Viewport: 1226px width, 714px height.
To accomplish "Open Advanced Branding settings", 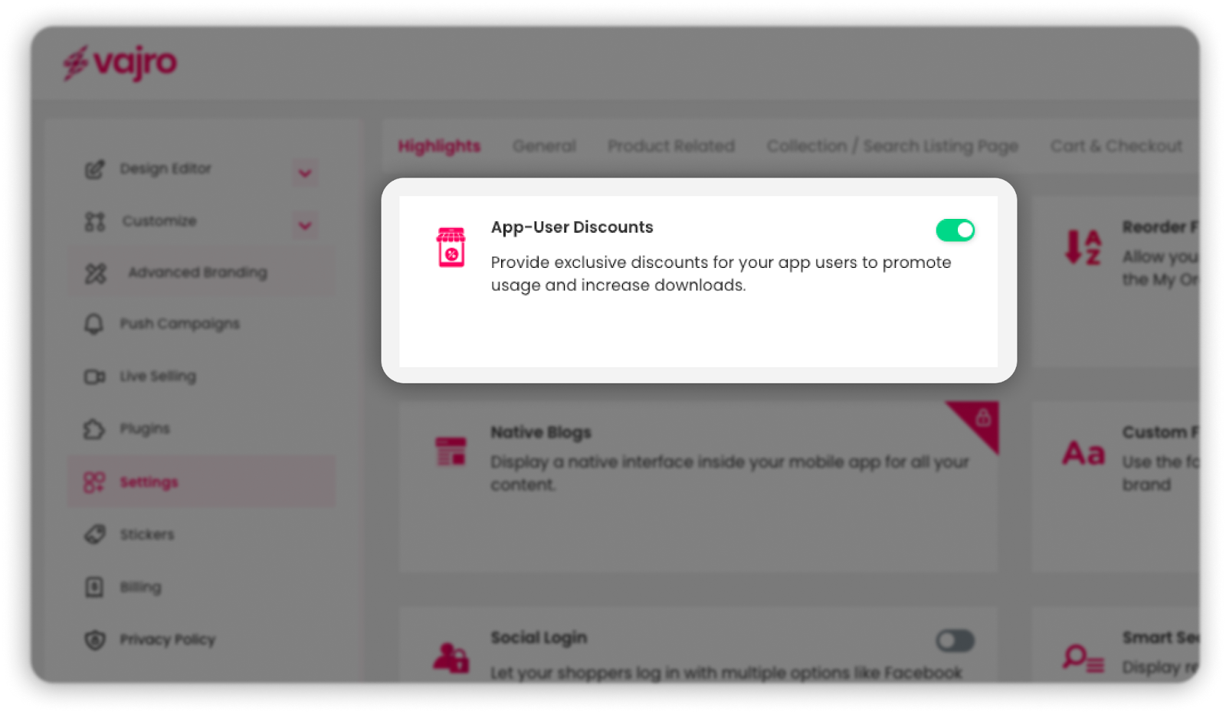I will coord(196,272).
